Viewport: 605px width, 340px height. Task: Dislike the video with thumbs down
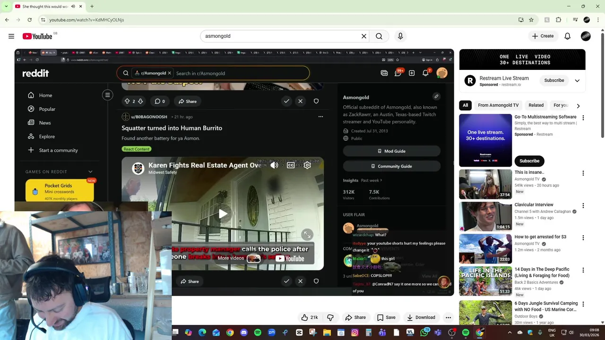click(x=330, y=317)
